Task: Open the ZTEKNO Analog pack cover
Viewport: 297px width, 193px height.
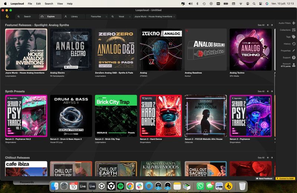Action: [161, 50]
